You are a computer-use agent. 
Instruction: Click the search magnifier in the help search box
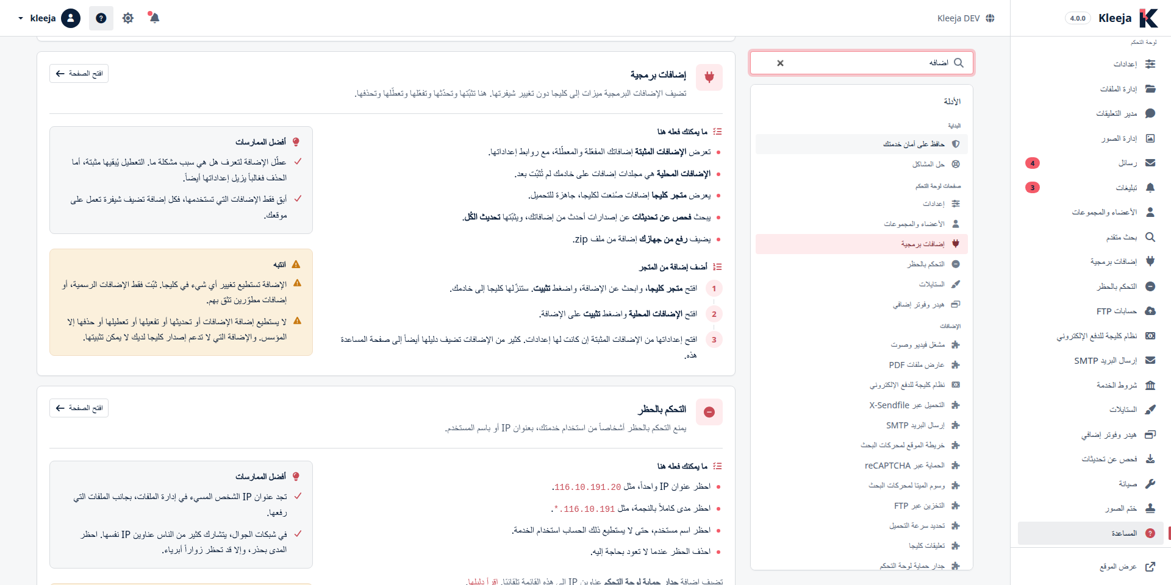(x=959, y=63)
